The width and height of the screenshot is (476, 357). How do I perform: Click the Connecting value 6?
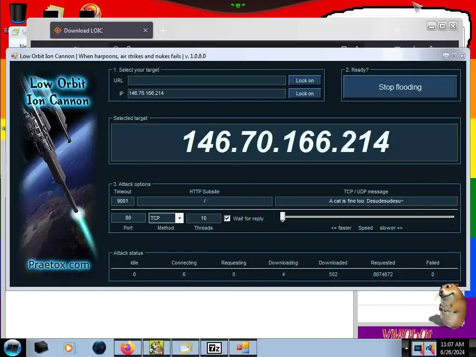pos(184,274)
